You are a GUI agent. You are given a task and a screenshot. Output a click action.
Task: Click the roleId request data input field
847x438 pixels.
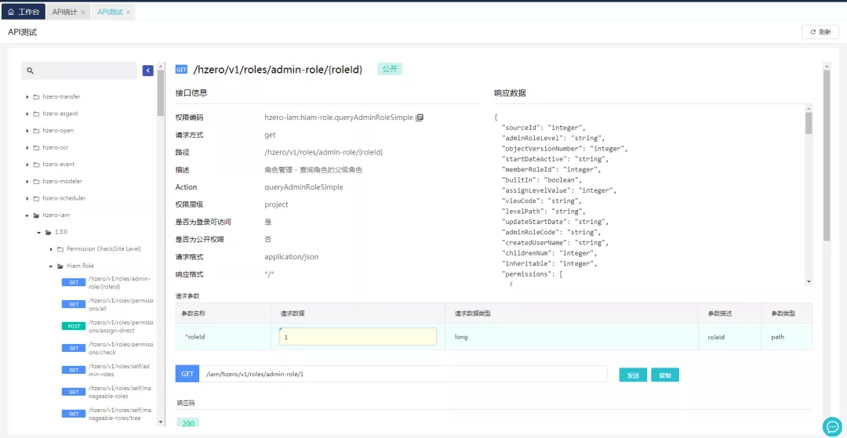tap(358, 336)
